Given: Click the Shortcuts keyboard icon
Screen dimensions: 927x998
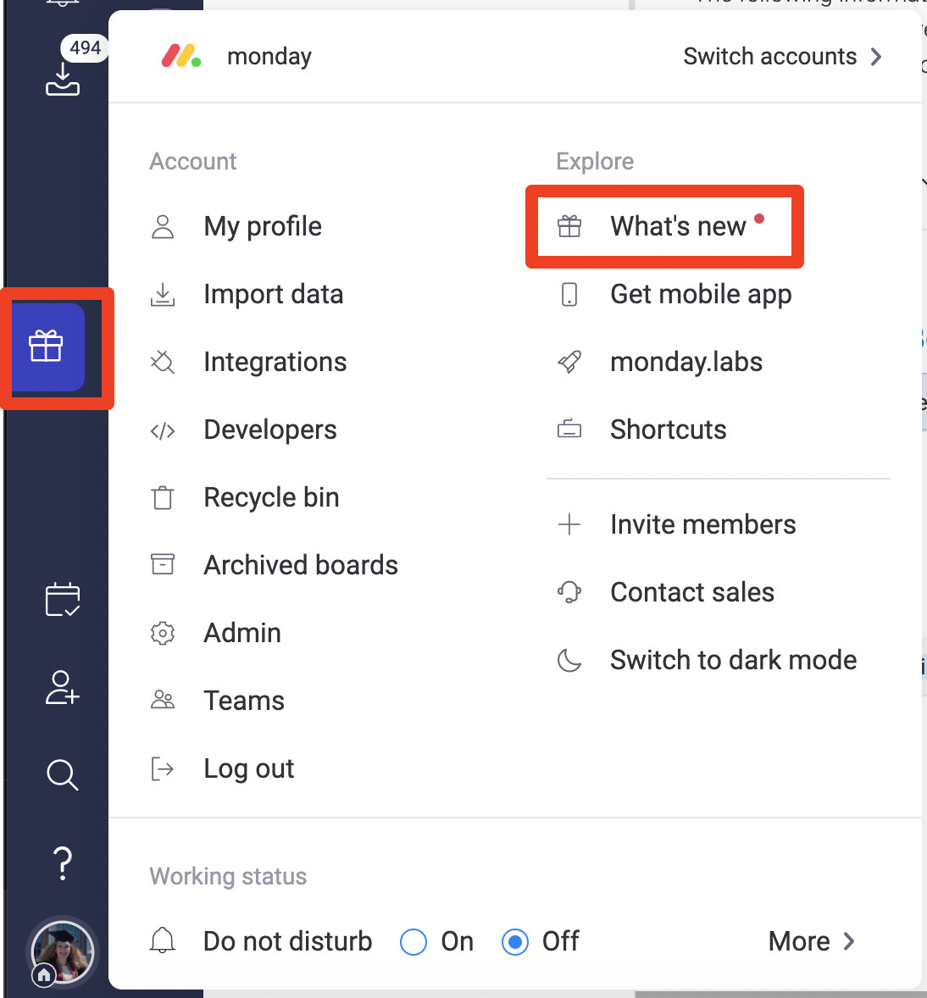Looking at the screenshot, I should click(x=569, y=429).
